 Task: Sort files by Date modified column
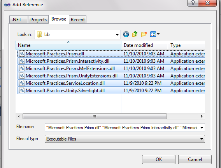(145, 45)
